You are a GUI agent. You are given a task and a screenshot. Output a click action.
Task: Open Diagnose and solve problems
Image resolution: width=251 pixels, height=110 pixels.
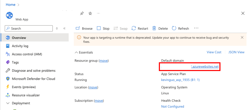(x=34, y=71)
